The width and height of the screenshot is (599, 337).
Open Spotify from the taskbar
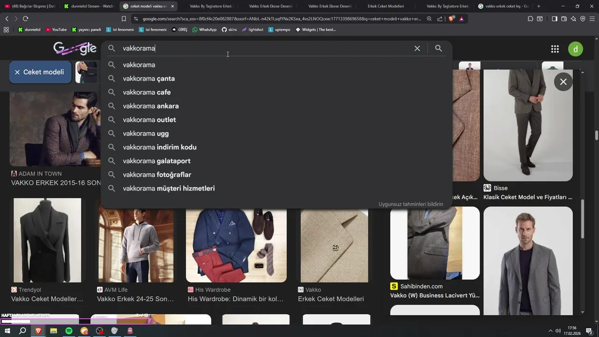[69, 331]
